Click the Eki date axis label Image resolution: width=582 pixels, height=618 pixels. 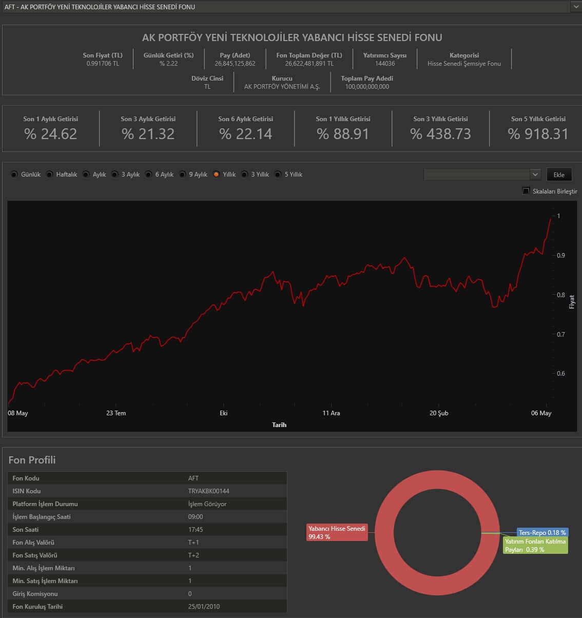(x=224, y=413)
